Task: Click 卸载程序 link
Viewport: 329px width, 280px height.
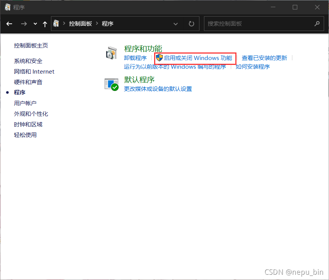Action: [135, 58]
